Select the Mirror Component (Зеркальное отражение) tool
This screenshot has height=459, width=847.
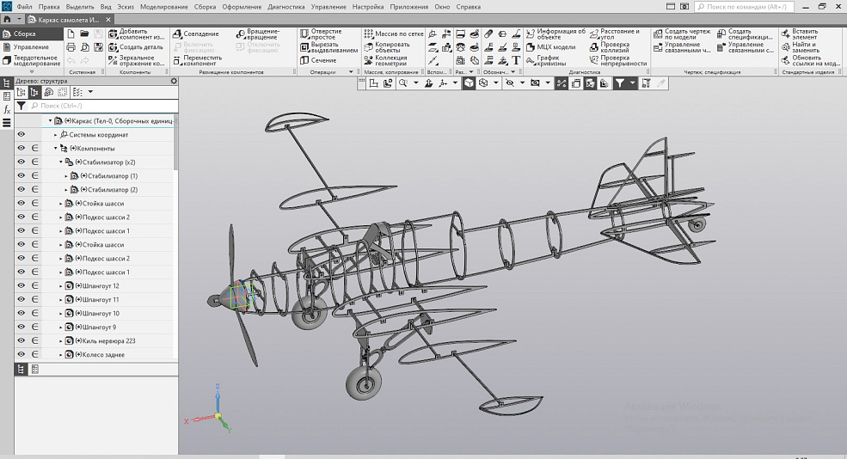point(114,60)
